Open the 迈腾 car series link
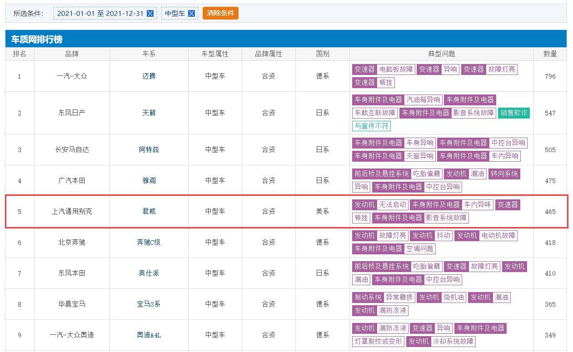Screen dimensions: 573x352 [x=149, y=76]
